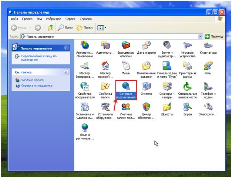Viewport: 232px width, 178px height.
Task: Open Шрифты folder icon
Action: (167, 109)
